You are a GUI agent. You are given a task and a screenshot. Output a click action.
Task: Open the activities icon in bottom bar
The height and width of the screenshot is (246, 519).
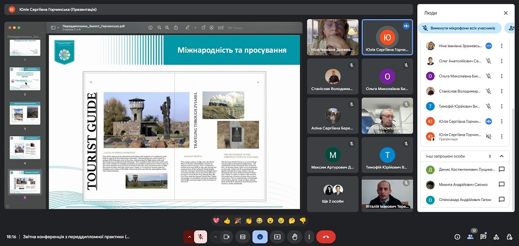(496, 237)
